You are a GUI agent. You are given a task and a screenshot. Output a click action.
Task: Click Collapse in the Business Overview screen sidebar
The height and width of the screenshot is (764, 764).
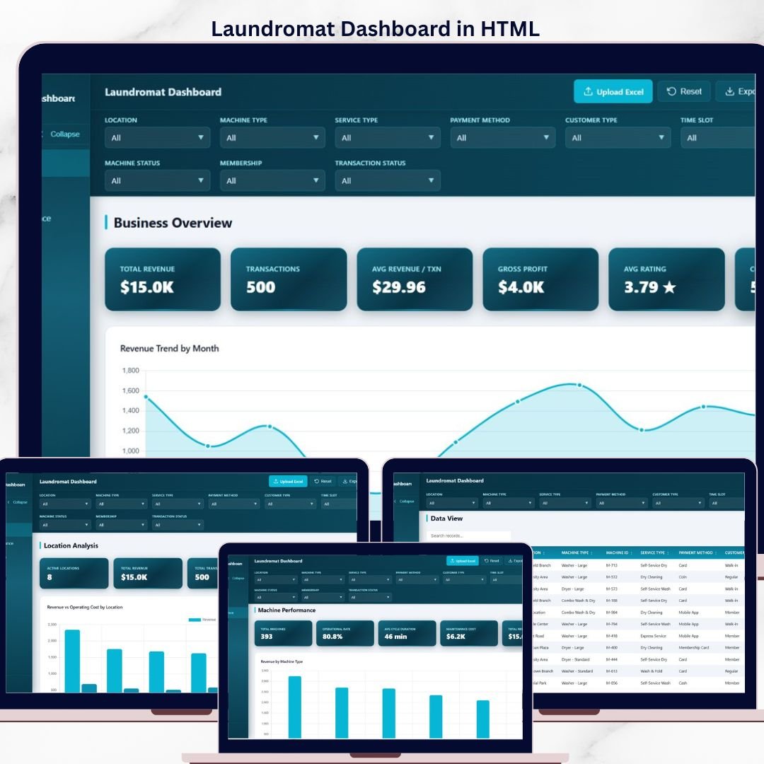64,134
